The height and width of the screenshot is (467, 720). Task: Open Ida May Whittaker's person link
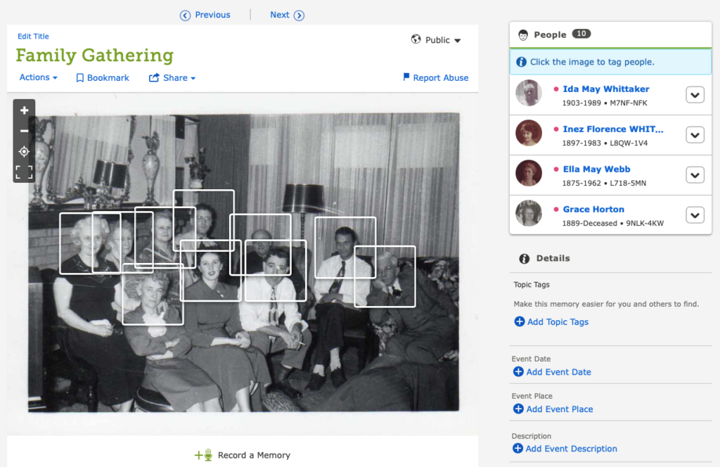[605, 89]
